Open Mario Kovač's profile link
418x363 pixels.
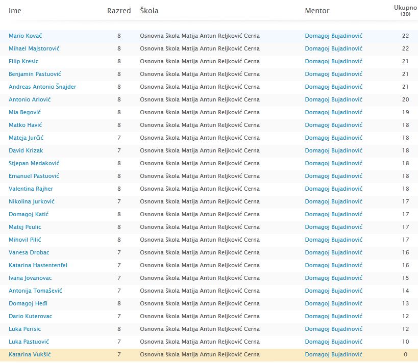pyautogui.click(x=25, y=36)
